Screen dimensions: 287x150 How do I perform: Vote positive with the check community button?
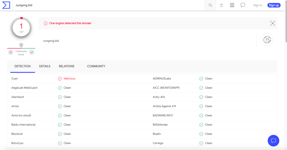(32, 52)
